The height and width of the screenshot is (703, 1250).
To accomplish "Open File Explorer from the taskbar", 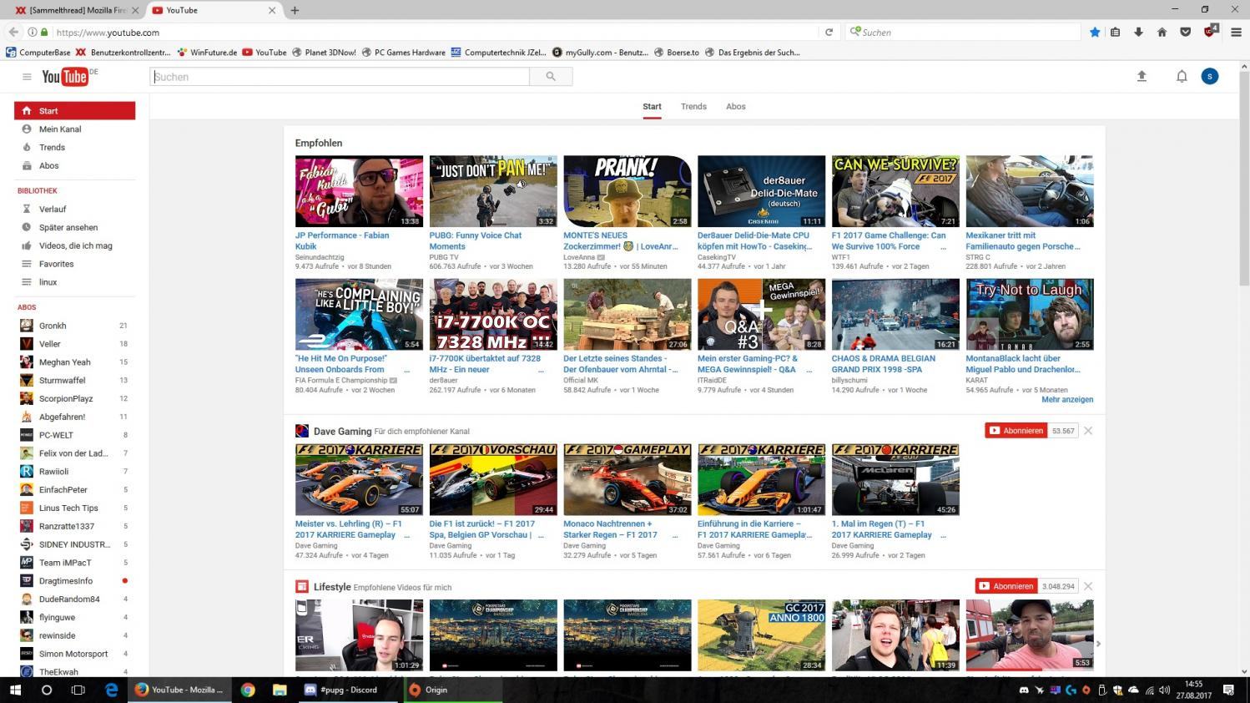I will [280, 690].
